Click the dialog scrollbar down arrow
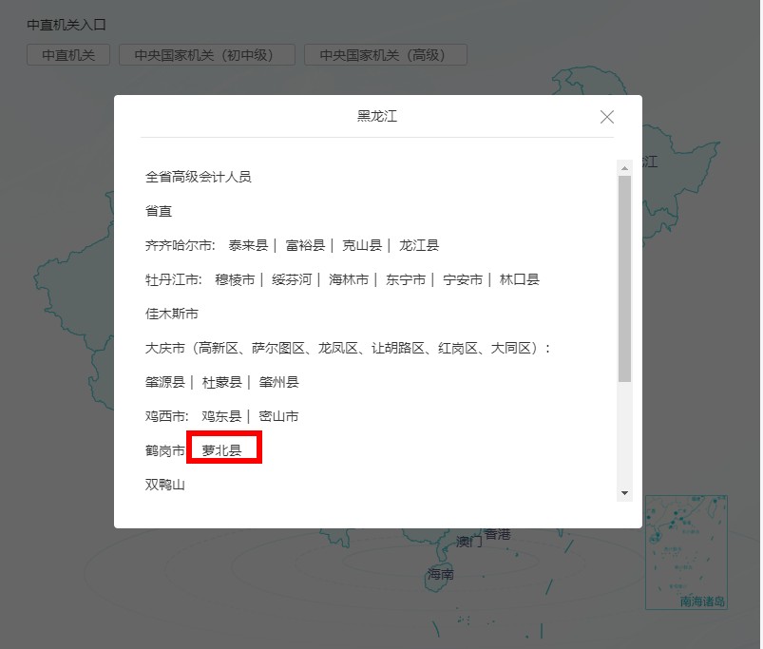 click(624, 493)
